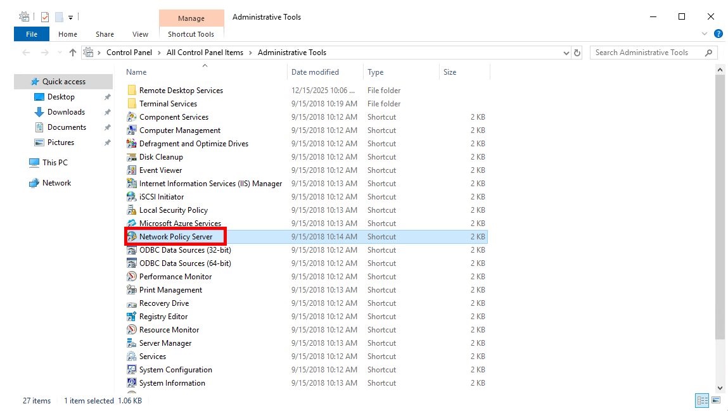Sort files by the Date modified column

[315, 72]
